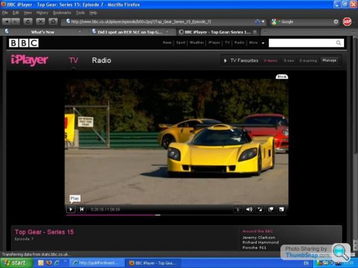Screen dimensions: 358x268
Task: Open the Radio link in BBC header
Action: (x=239, y=42)
